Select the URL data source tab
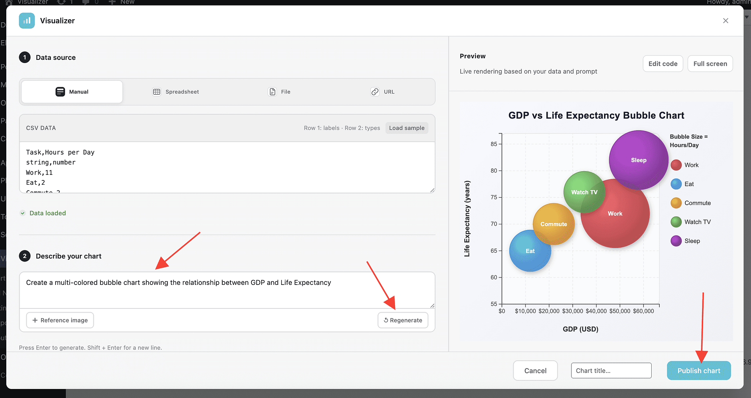Image resolution: width=751 pixels, height=398 pixels. point(383,92)
